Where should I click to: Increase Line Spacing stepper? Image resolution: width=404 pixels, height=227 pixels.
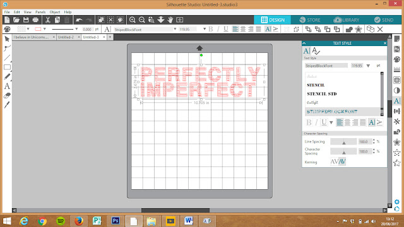[374, 140]
